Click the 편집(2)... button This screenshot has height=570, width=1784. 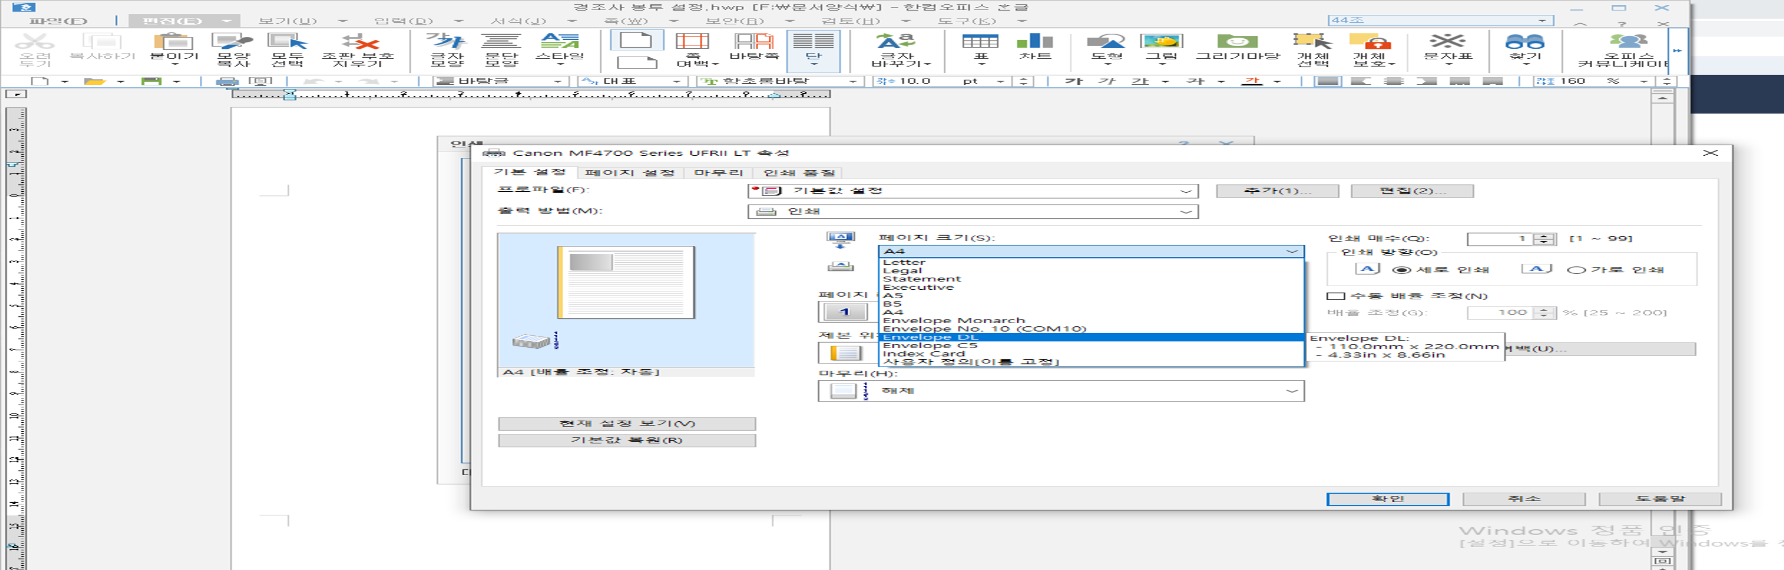coord(1412,191)
